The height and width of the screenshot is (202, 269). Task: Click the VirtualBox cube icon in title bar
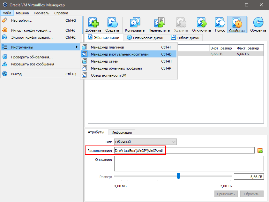5,5
